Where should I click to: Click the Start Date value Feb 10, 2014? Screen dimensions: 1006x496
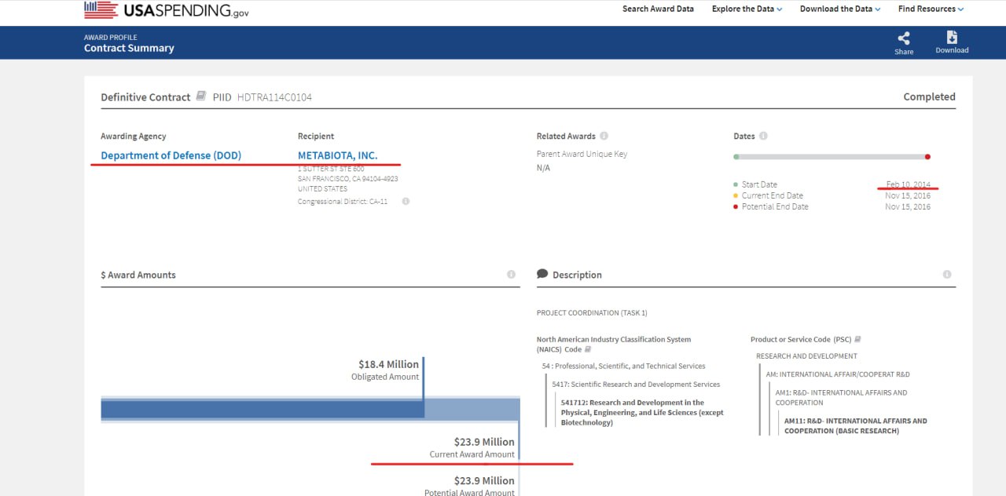(x=909, y=184)
